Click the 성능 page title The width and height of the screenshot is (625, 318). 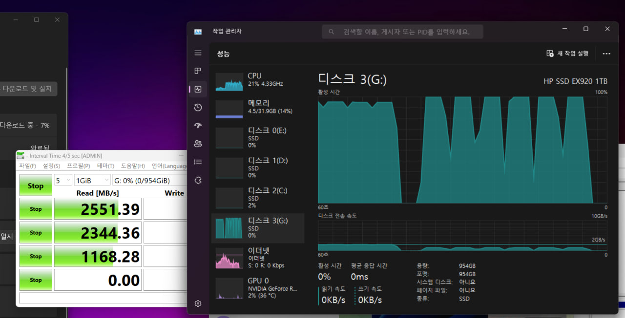pyautogui.click(x=223, y=54)
